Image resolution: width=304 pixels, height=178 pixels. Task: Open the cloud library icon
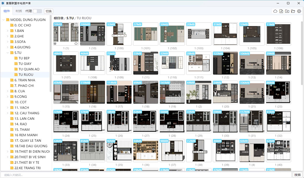click(275, 11)
